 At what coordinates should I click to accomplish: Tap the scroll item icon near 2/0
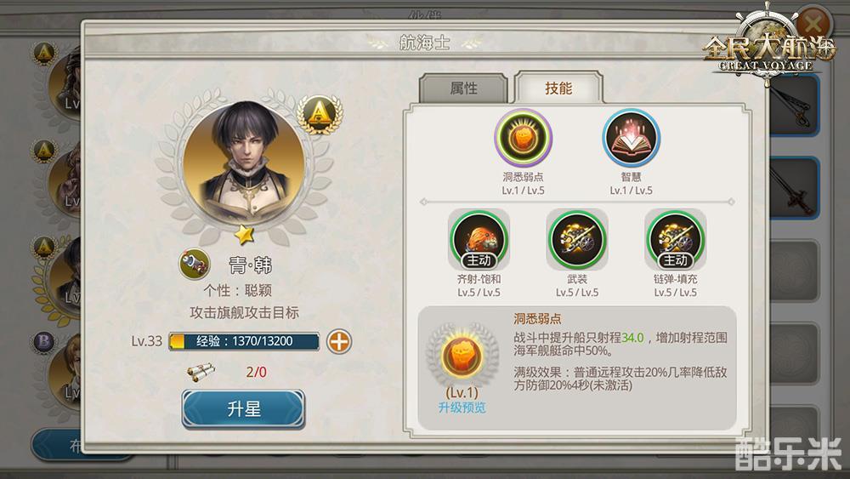click(201, 372)
